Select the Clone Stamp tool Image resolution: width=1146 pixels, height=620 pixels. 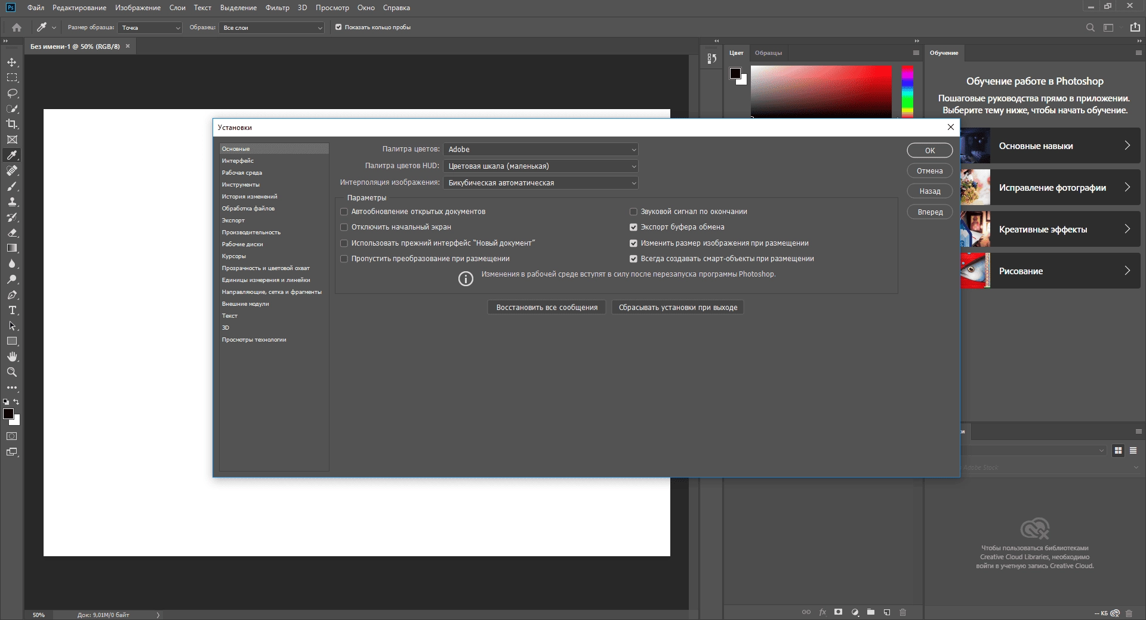tap(12, 202)
